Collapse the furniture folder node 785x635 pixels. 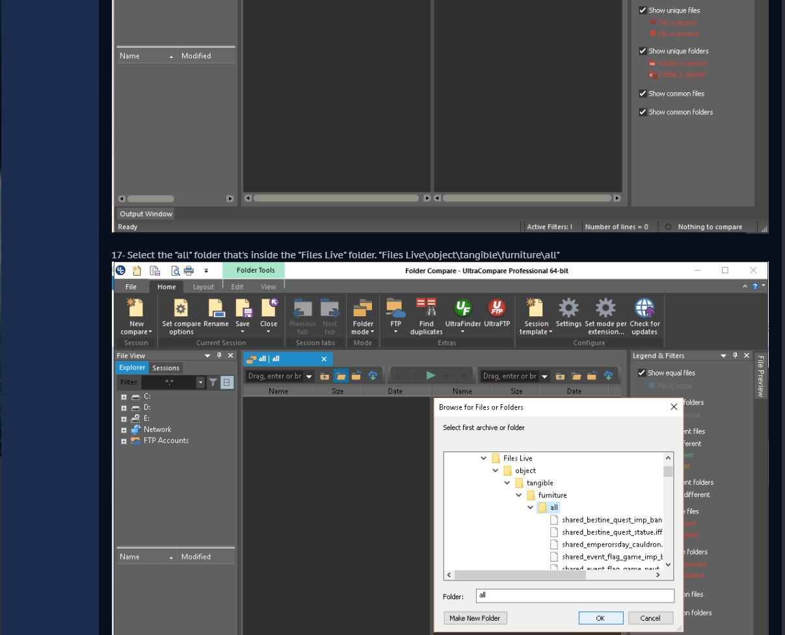(518, 495)
